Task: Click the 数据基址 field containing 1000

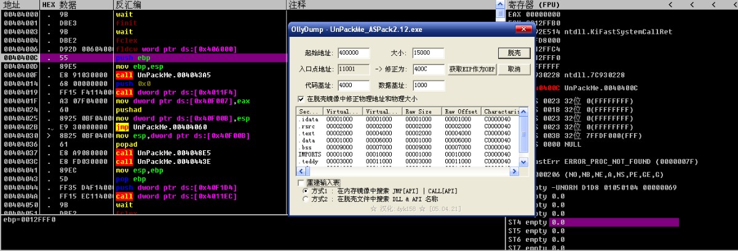Action: click(x=429, y=85)
